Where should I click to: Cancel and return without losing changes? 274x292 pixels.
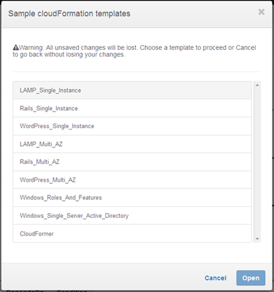pos(215,278)
